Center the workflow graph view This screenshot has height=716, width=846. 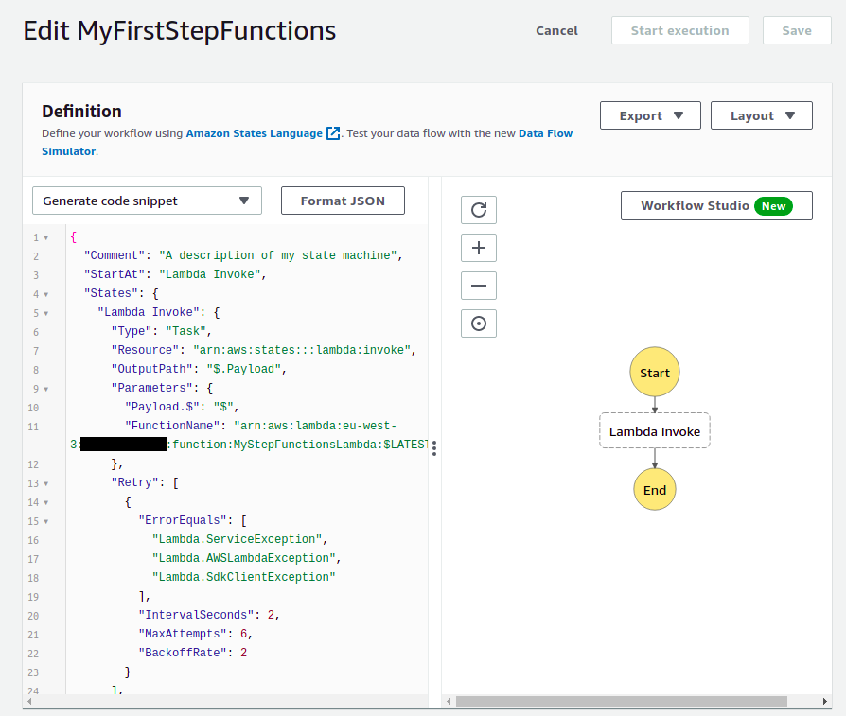pos(478,323)
